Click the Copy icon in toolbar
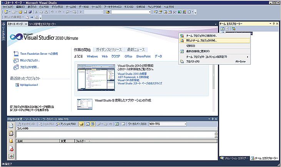This screenshot has height=167, width=281. [x=41, y=12]
